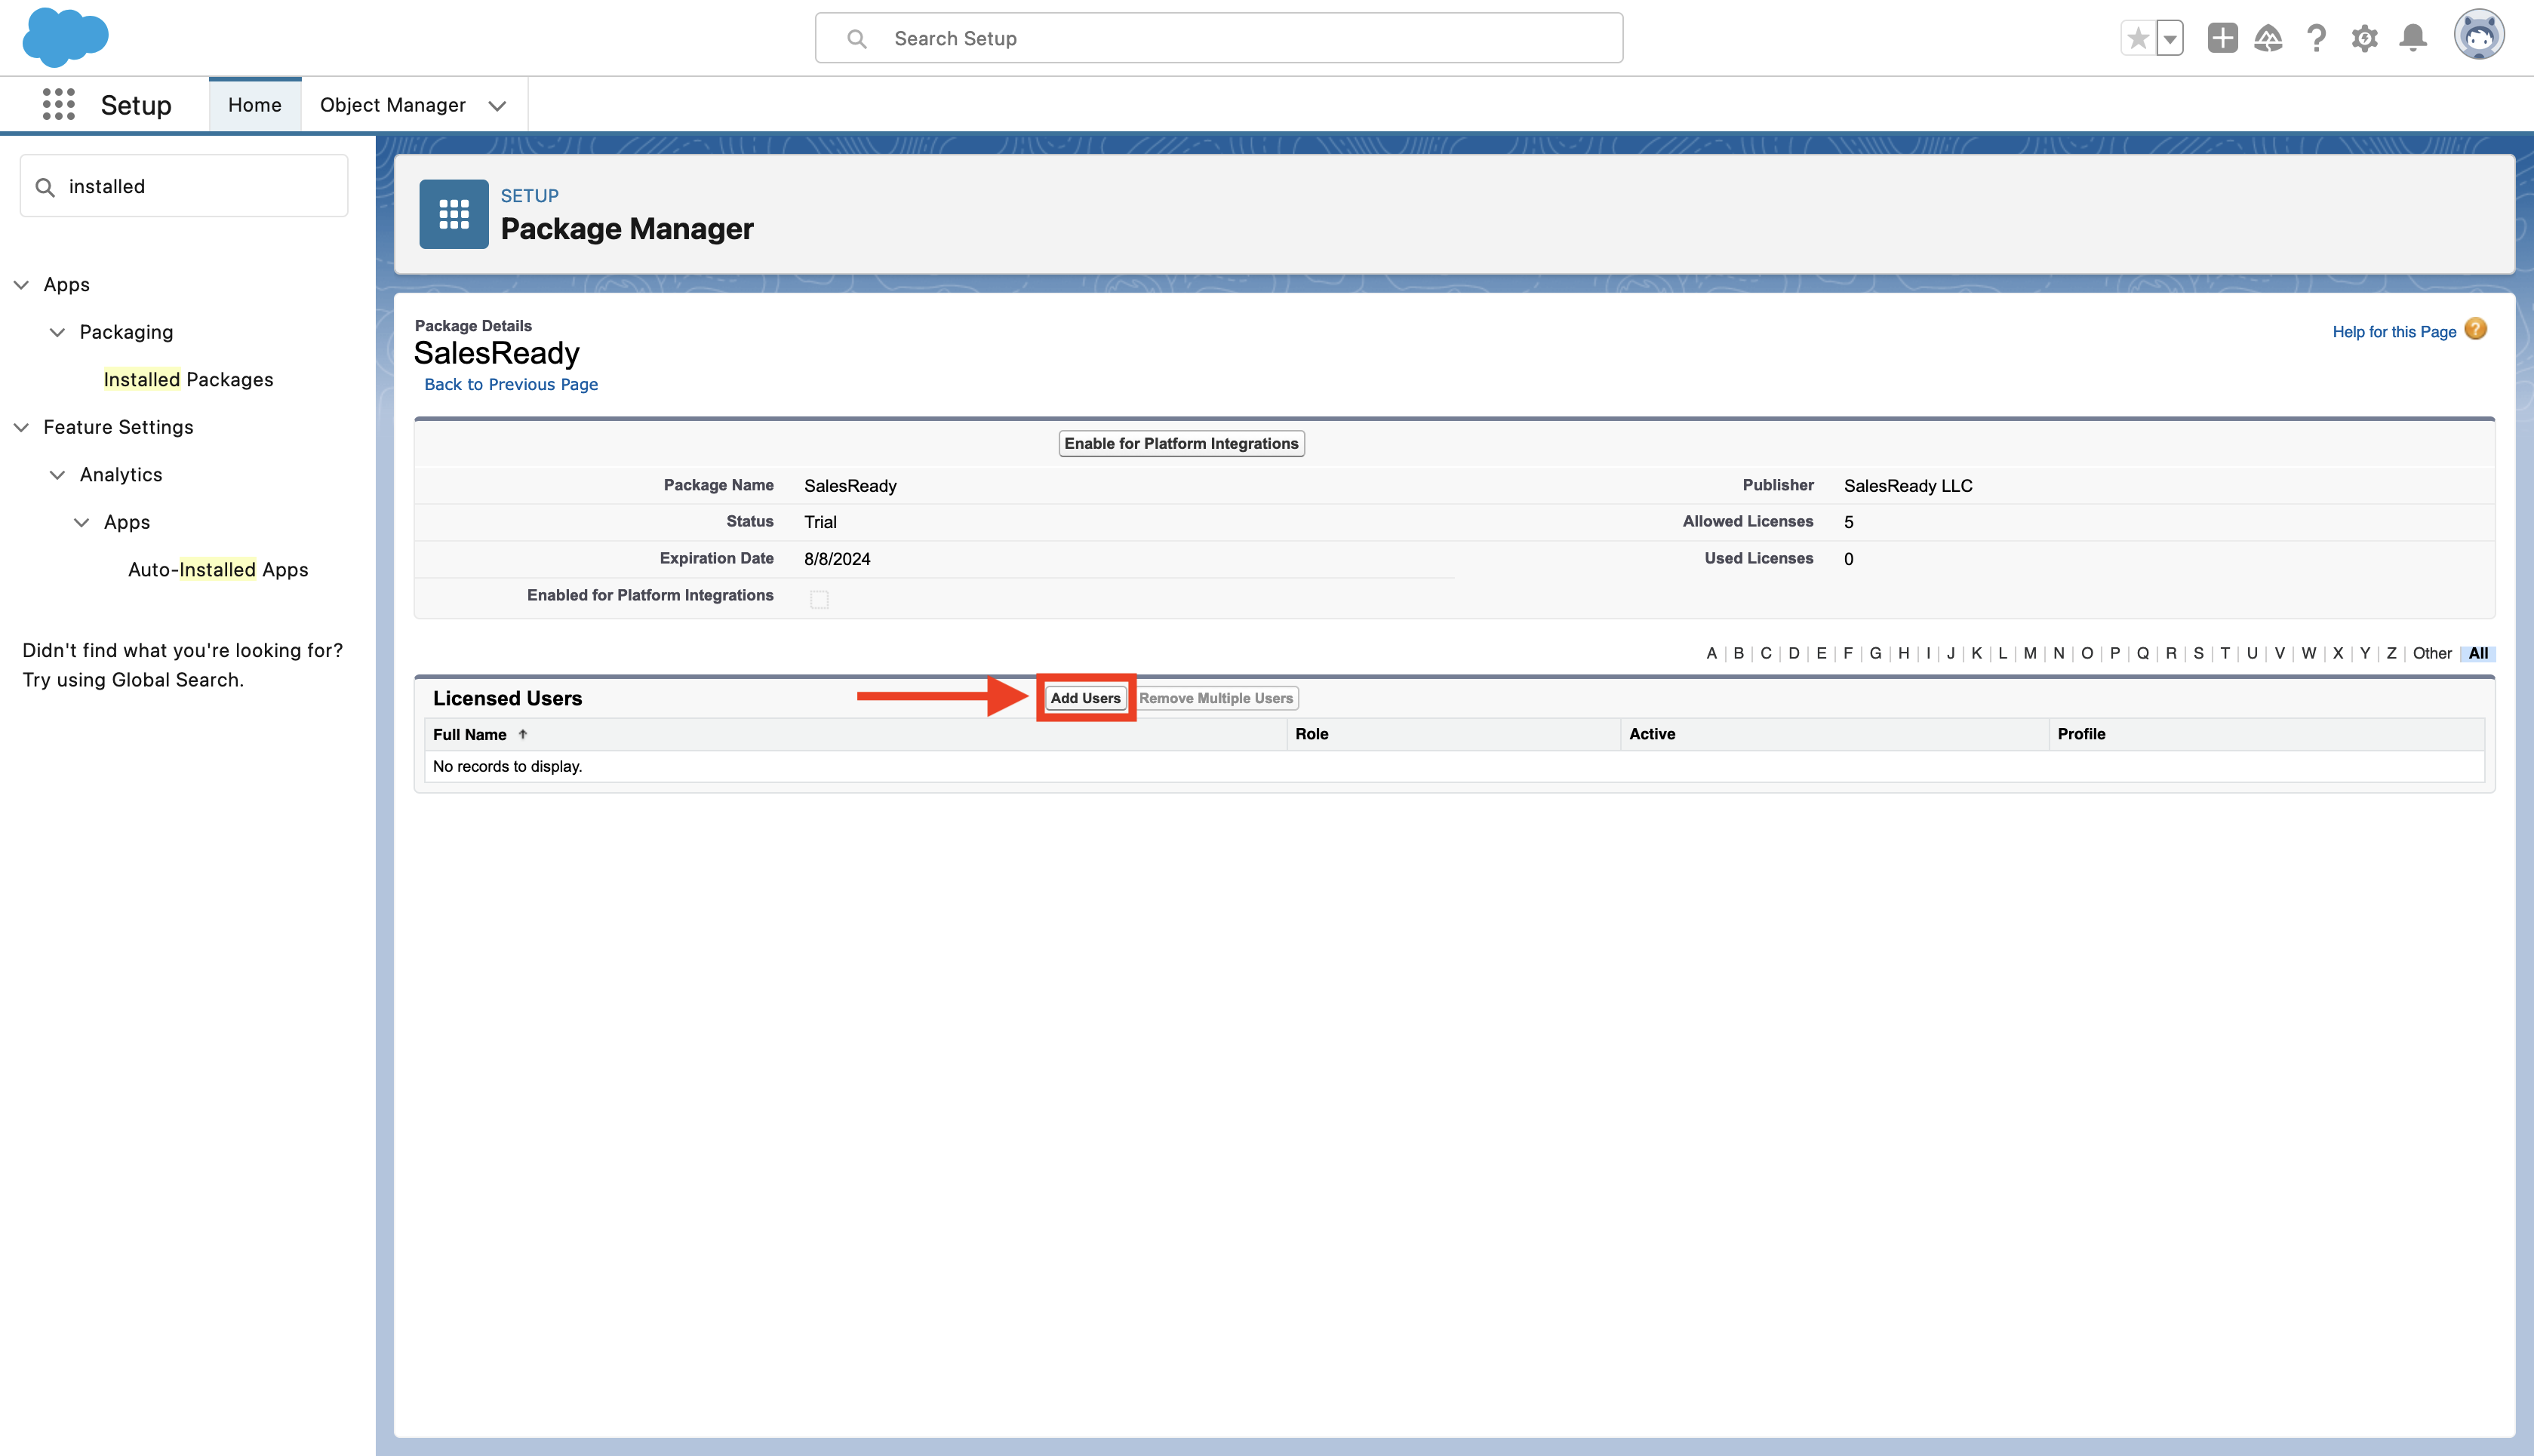Collapse the Feature Settings section
Image resolution: width=2534 pixels, height=1456 pixels.
tap(21, 427)
